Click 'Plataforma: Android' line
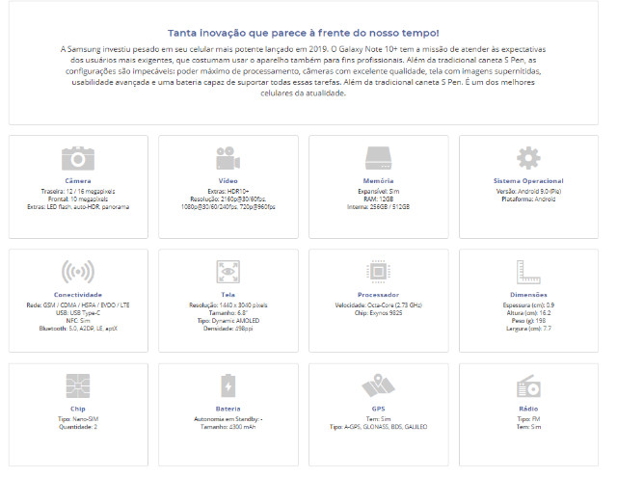This screenshot has width=617, height=477. coord(528,199)
